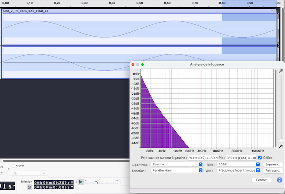Click the main window horizontal scrollbar

(66, 161)
